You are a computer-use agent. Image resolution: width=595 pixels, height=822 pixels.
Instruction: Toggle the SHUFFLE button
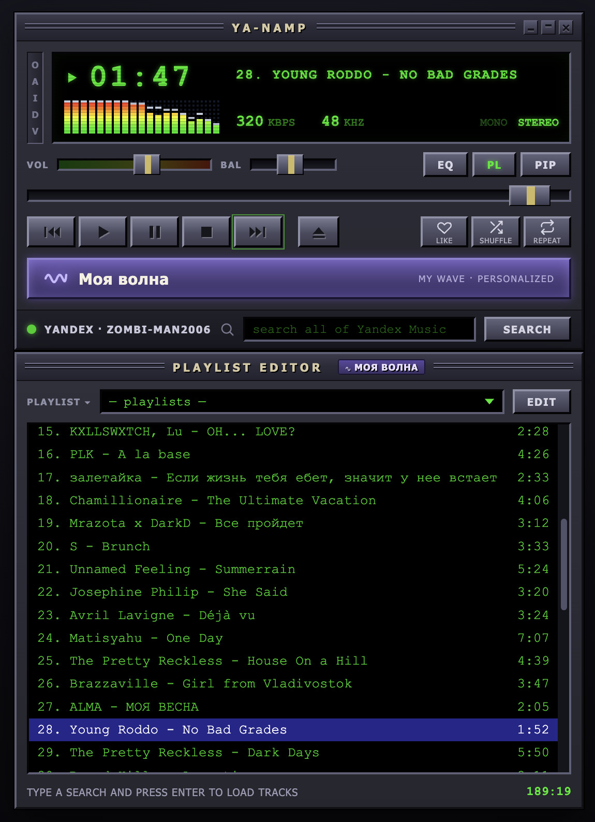[496, 232]
